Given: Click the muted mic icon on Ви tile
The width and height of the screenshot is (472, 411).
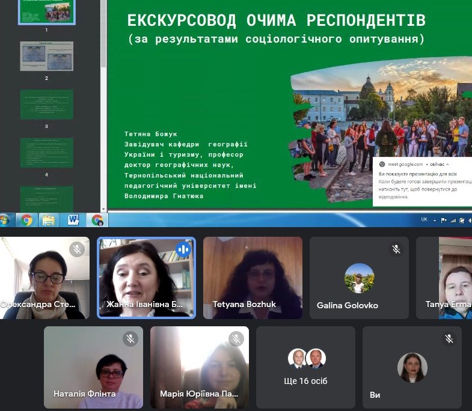Looking at the screenshot, I should click(x=449, y=339).
